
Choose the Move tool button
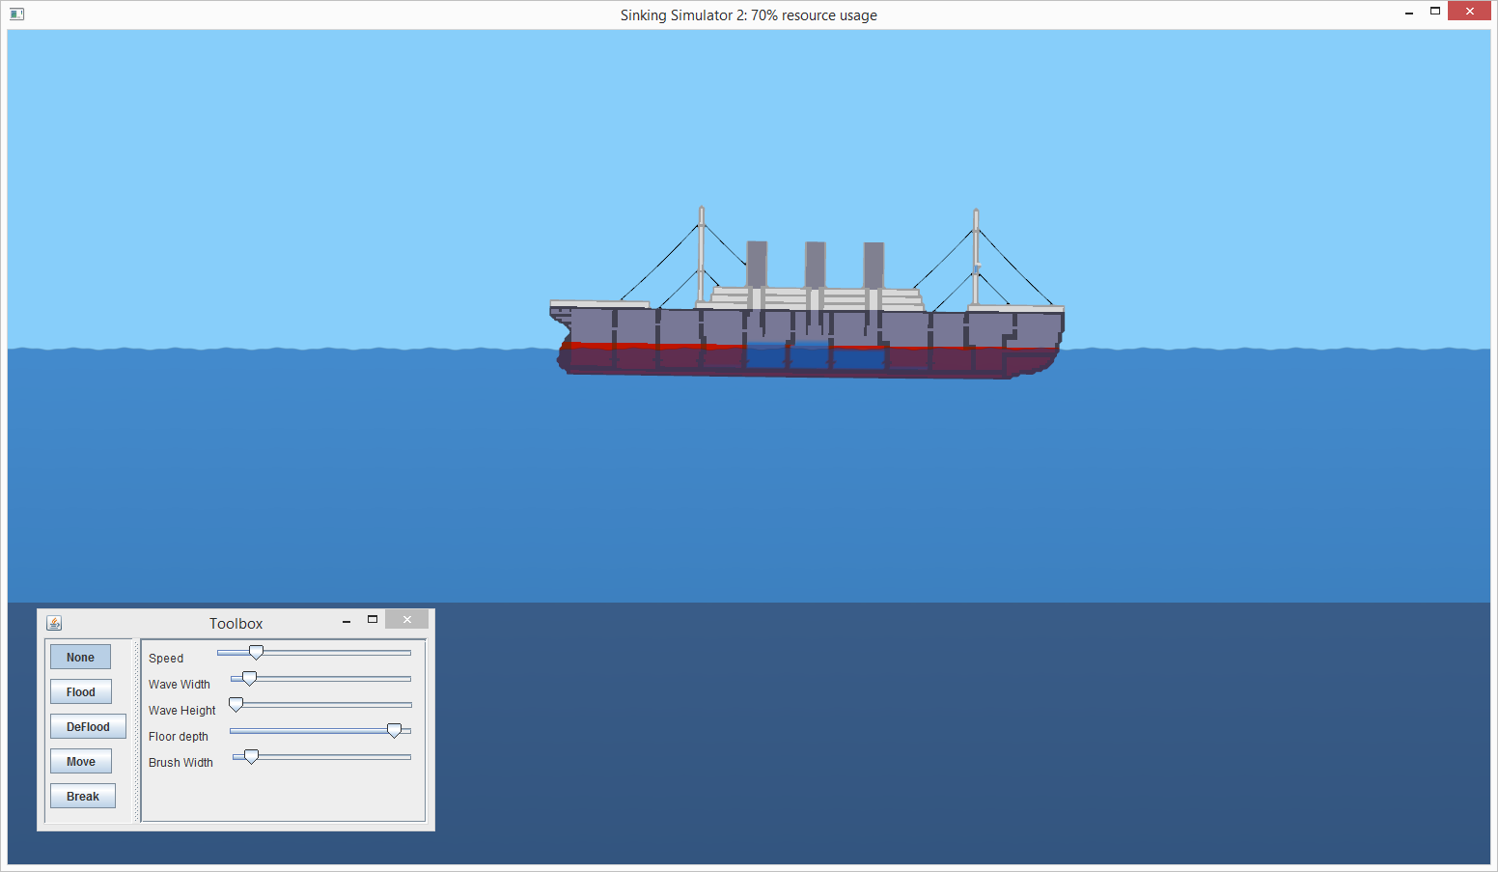point(81,762)
